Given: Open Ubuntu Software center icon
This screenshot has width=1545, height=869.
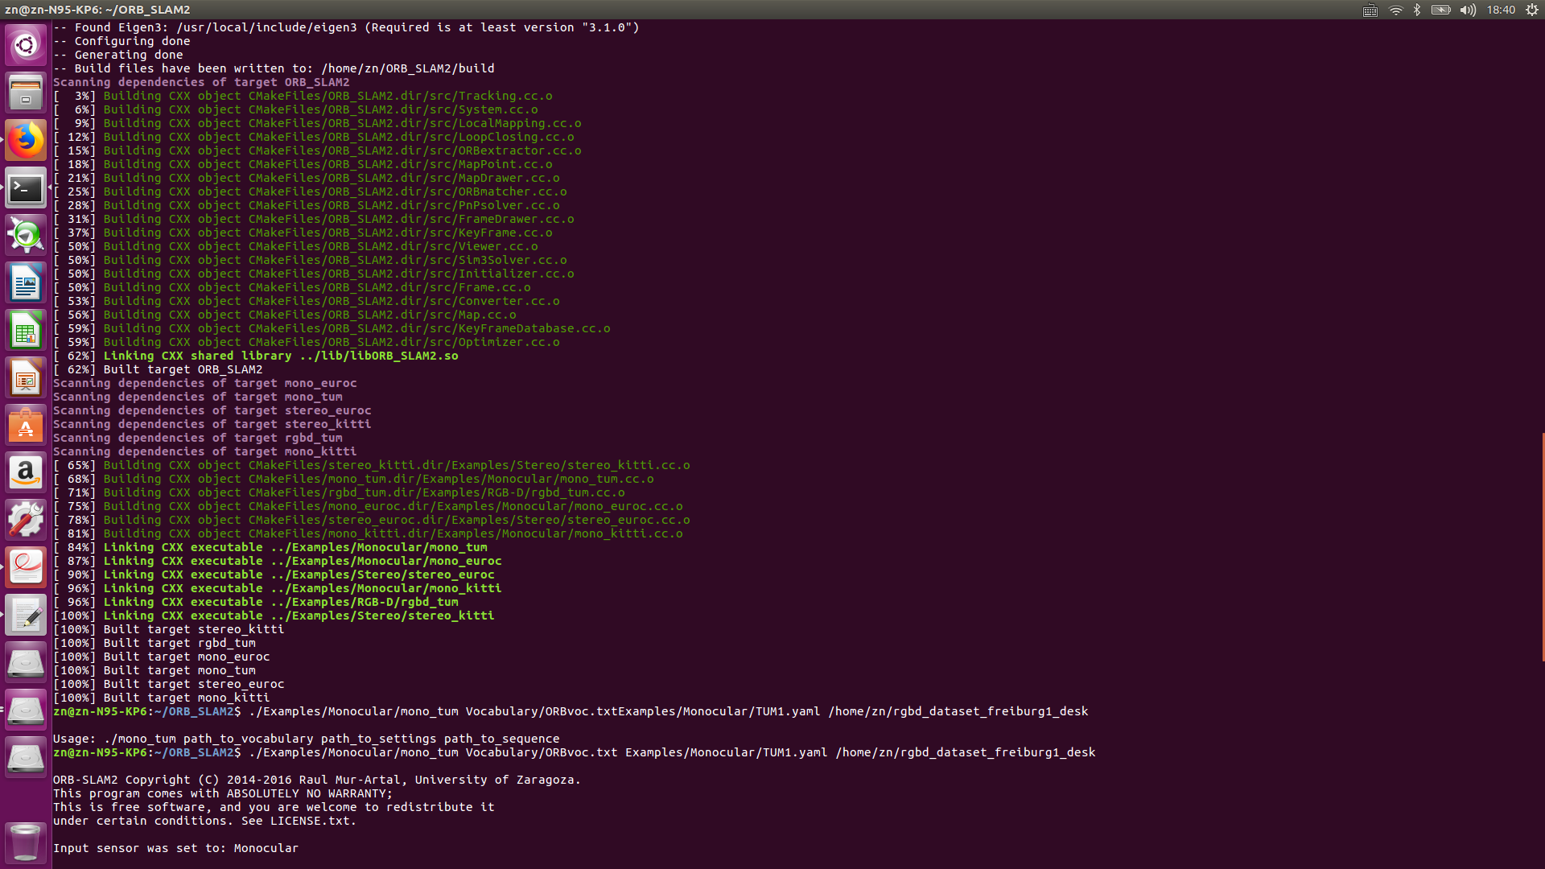Looking at the screenshot, I should 26,426.
